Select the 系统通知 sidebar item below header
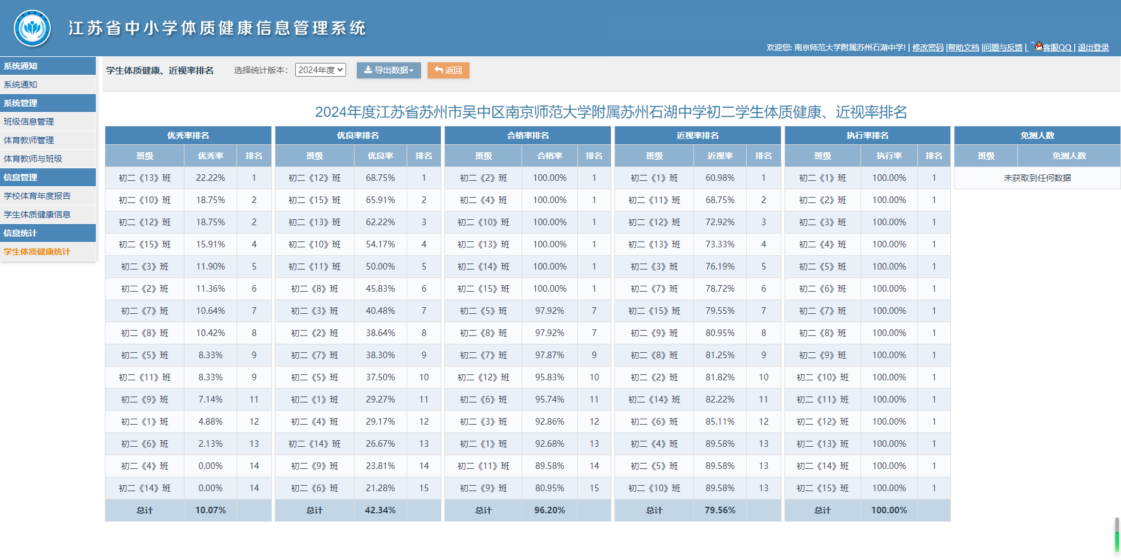Viewport: 1121px width, 560px height. pos(48,84)
